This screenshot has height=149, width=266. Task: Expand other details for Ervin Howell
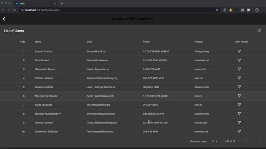click(x=239, y=60)
